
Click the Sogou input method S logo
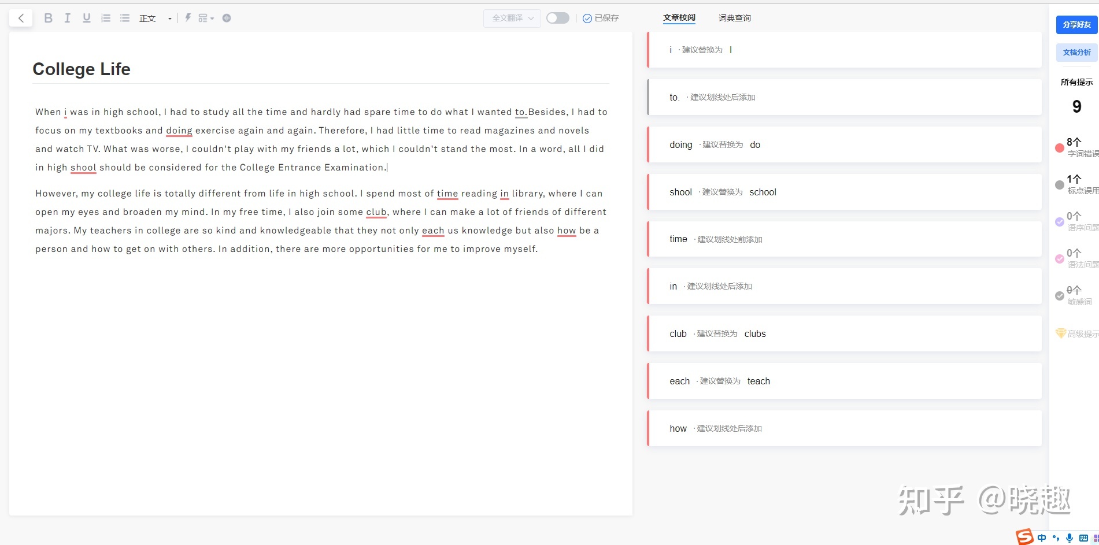coord(1025,537)
